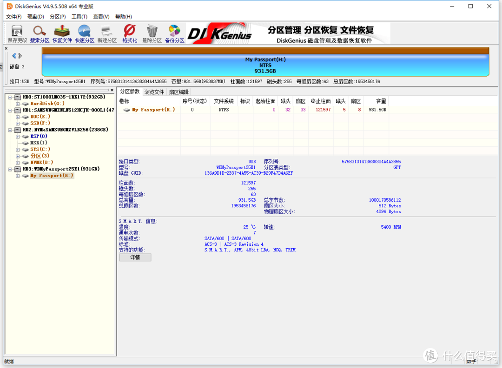The width and height of the screenshot is (502, 368).
Task: Expand the My Passport(H:) tree node
Action: click(x=18, y=176)
